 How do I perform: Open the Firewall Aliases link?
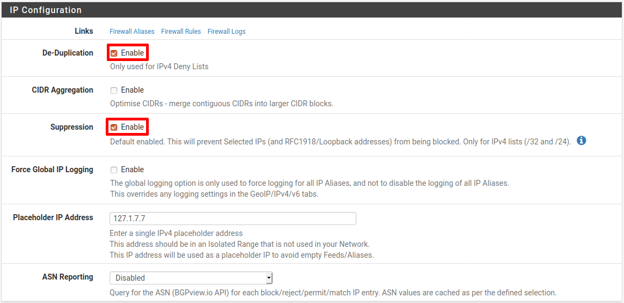(x=132, y=32)
